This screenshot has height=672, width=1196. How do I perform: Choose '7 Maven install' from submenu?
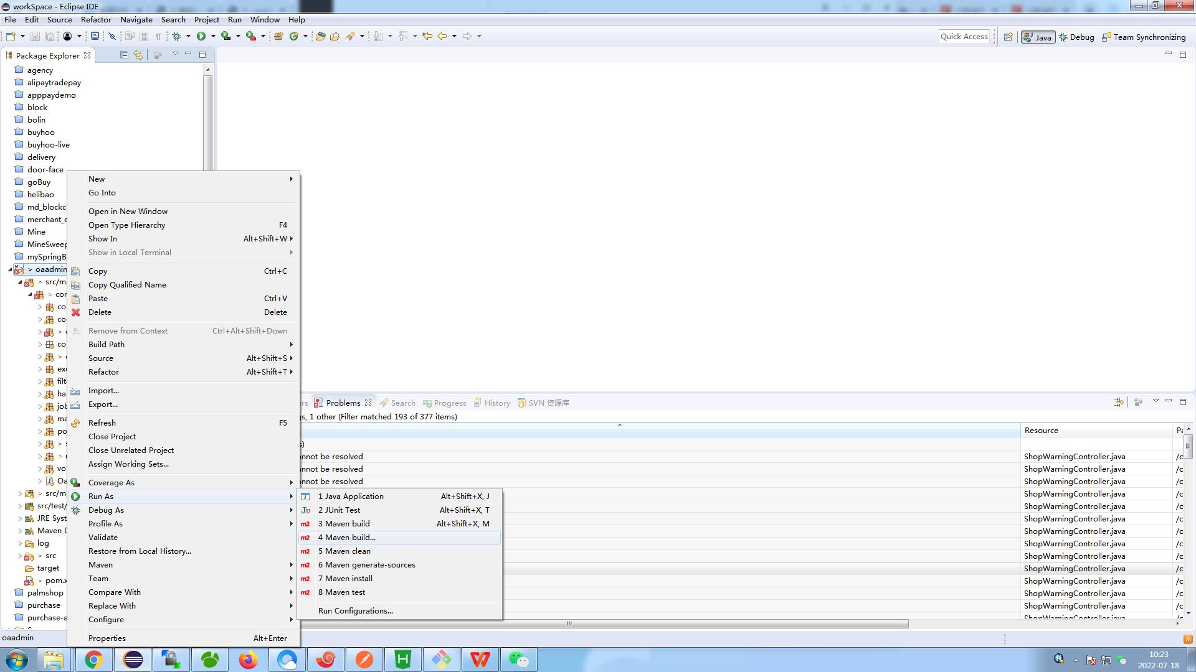(400, 579)
